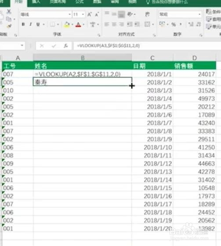Toggle center horizontal alignment
Viewport: 221px width, 246px height.
[x=114, y=25]
